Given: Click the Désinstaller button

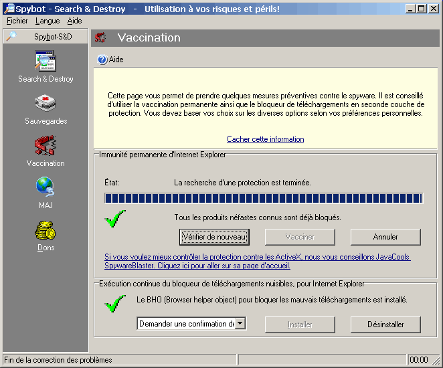Looking at the screenshot, I should 385,325.
